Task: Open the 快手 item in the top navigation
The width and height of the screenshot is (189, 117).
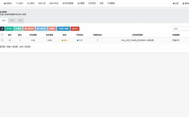Action: tap(42, 3)
